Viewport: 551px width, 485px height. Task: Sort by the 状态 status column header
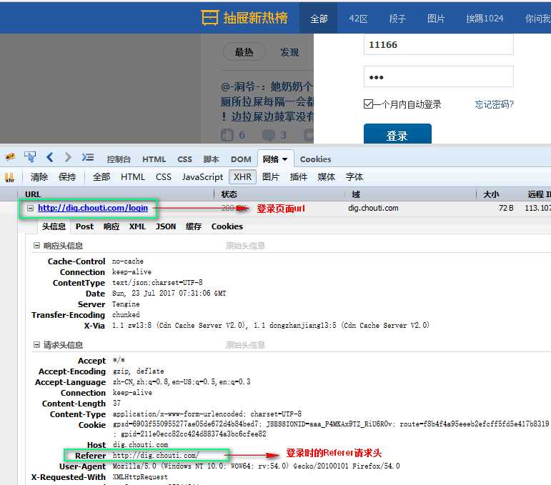click(x=229, y=194)
